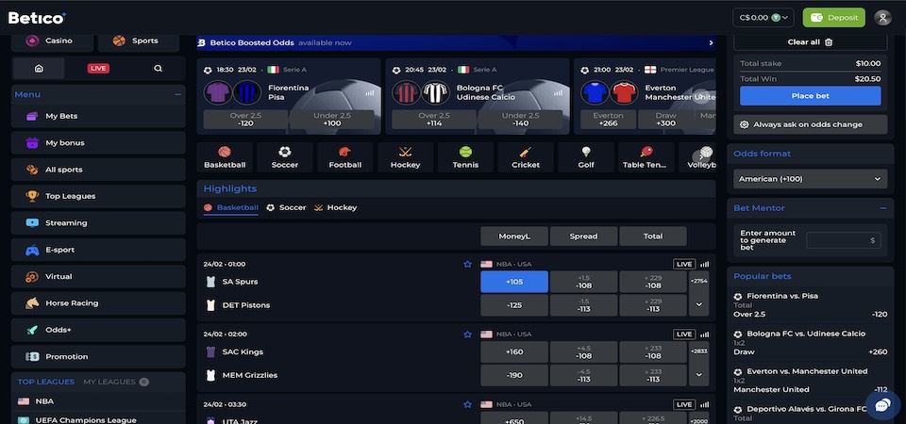The image size is (906, 424).
Task: Select SA Spurs +1.5 spread odds
Action: [x=583, y=282]
